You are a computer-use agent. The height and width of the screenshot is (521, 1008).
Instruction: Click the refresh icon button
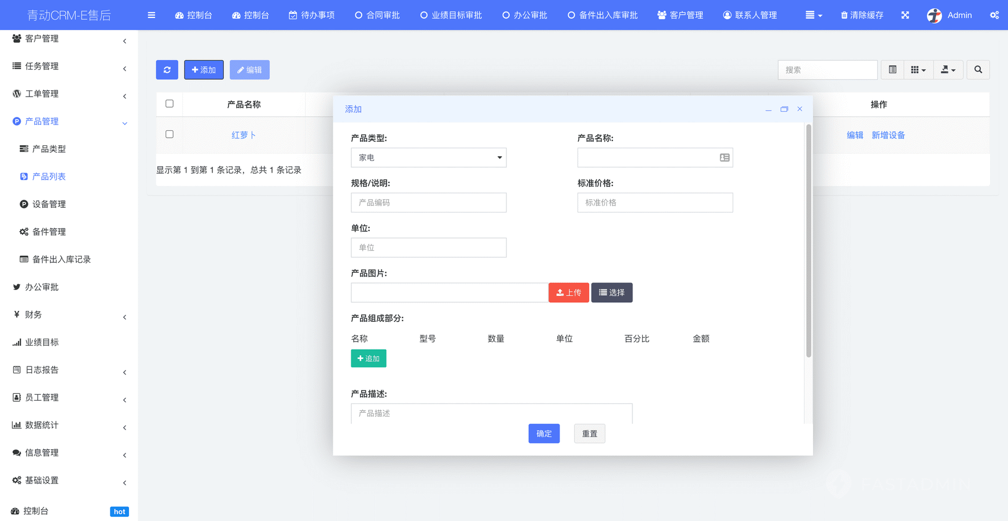[167, 70]
